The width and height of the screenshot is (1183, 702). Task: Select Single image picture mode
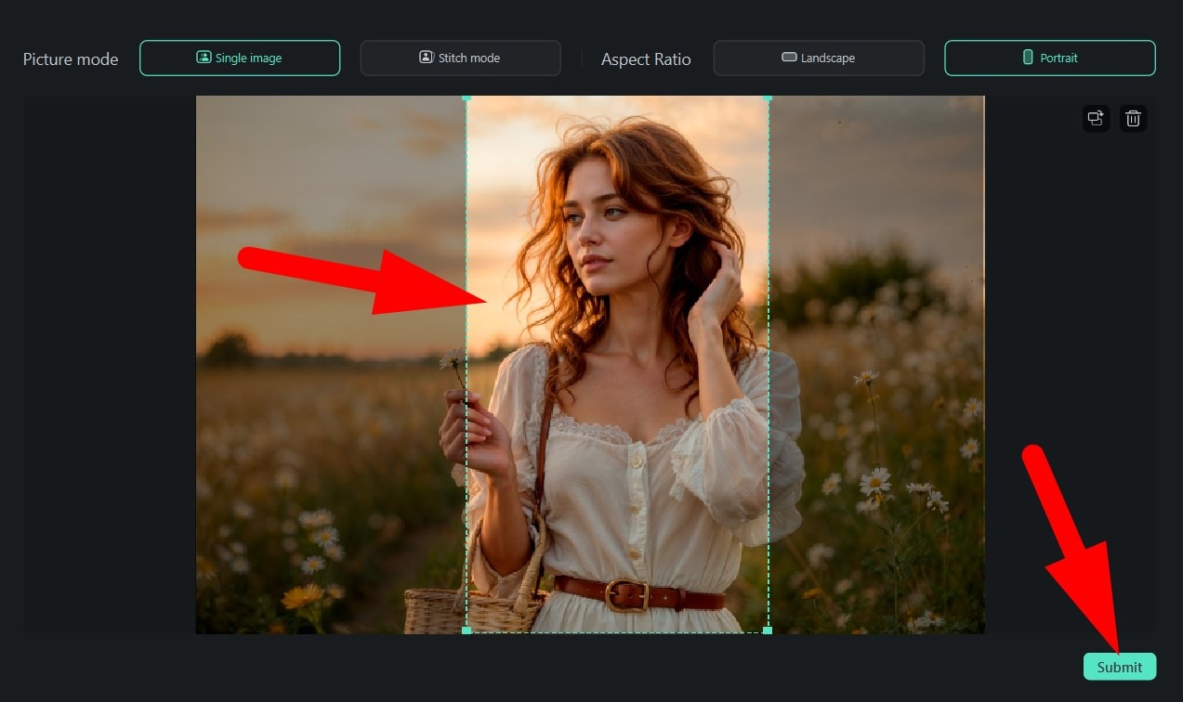(x=240, y=58)
